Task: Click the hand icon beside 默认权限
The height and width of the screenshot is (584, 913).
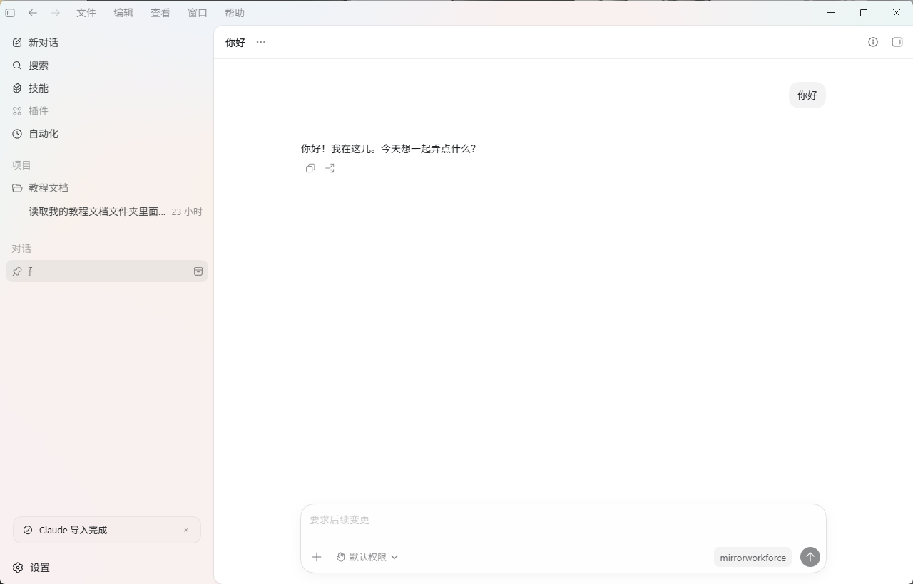Action: [x=341, y=557]
